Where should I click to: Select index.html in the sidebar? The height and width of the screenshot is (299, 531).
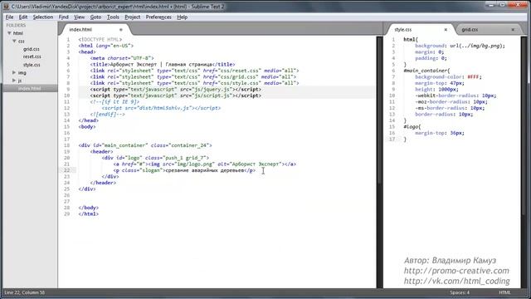tap(30, 89)
